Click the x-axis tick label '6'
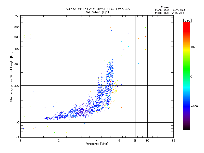 [119, 141]
